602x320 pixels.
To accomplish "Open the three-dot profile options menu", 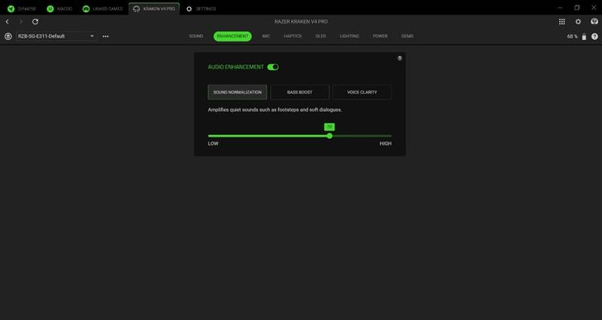I will point(106,36).
